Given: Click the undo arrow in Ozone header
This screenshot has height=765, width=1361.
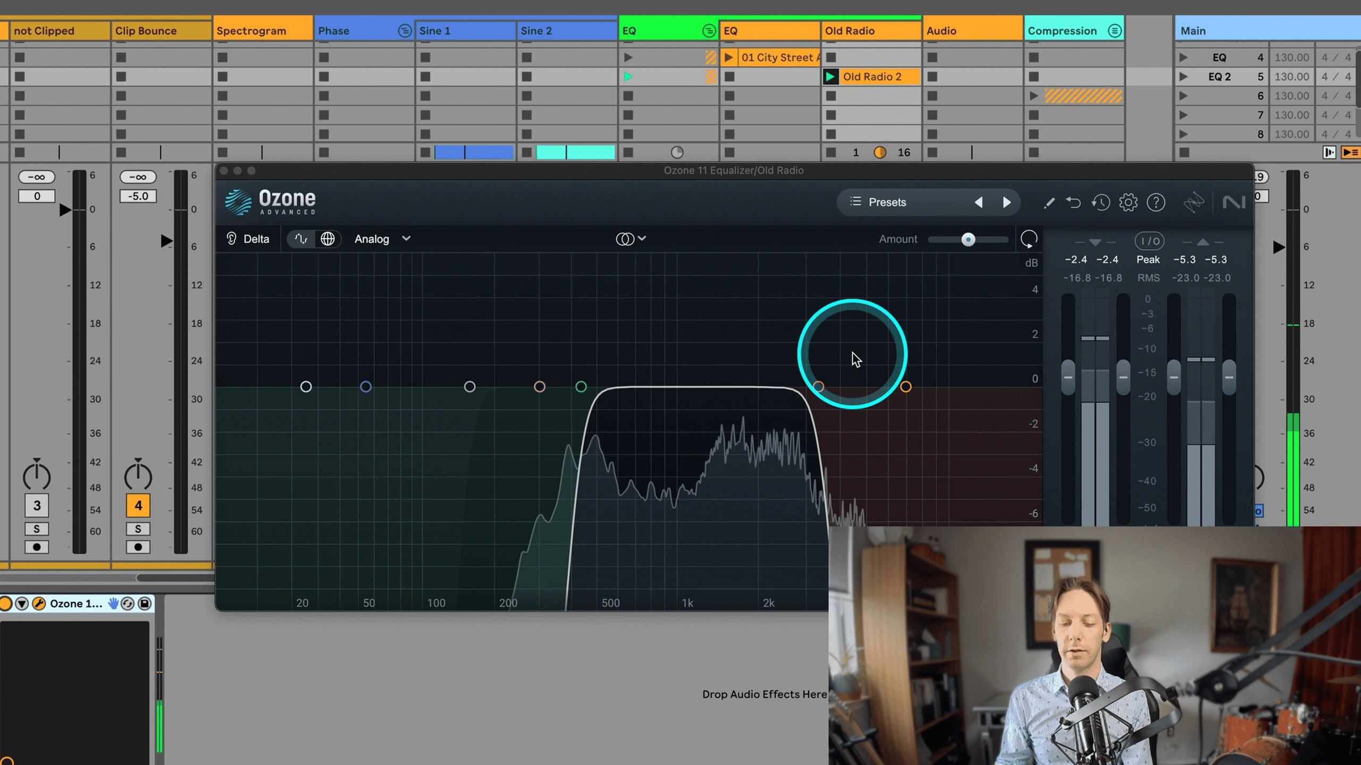Looking at the screenshot, I should click(1073, 202).
